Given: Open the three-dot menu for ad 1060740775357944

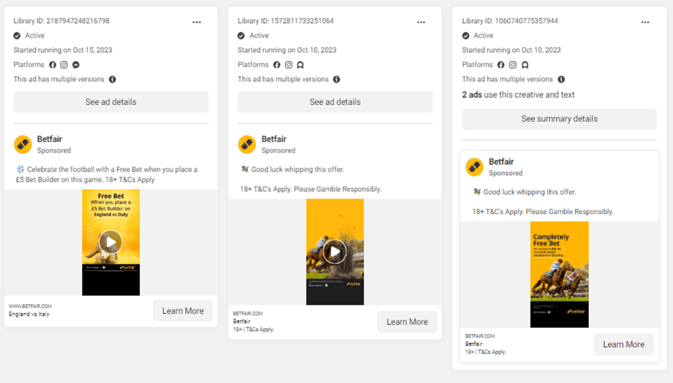Looking at the screenshot, I should click(645, 22).
